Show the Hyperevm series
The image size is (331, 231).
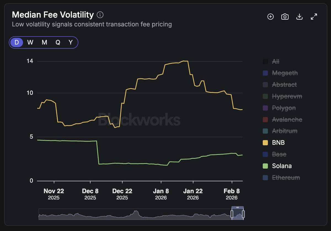pos(282,96)
